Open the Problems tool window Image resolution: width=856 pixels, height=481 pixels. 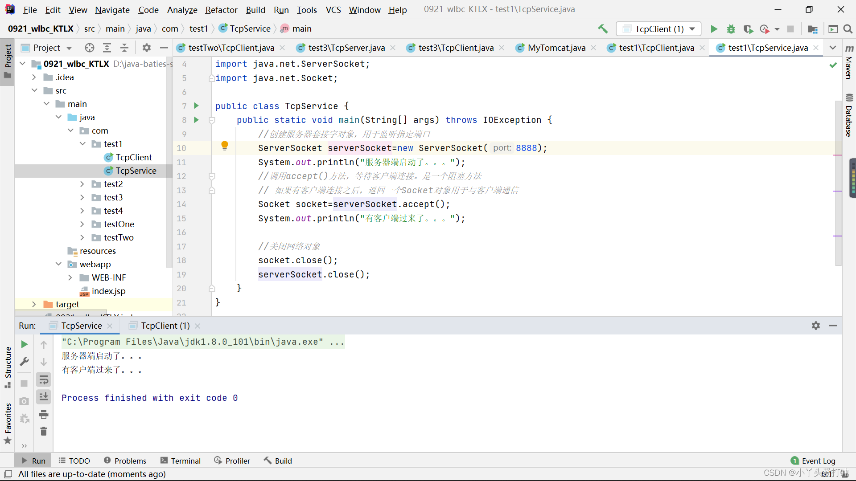[125, 461]
